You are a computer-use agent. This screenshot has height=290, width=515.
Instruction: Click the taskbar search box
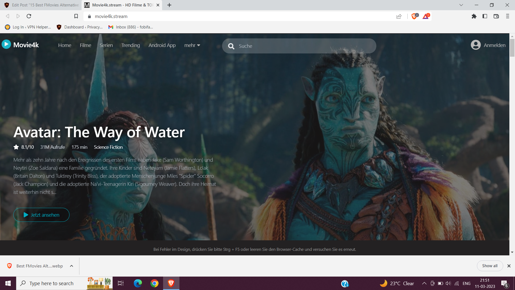(64, 283)
